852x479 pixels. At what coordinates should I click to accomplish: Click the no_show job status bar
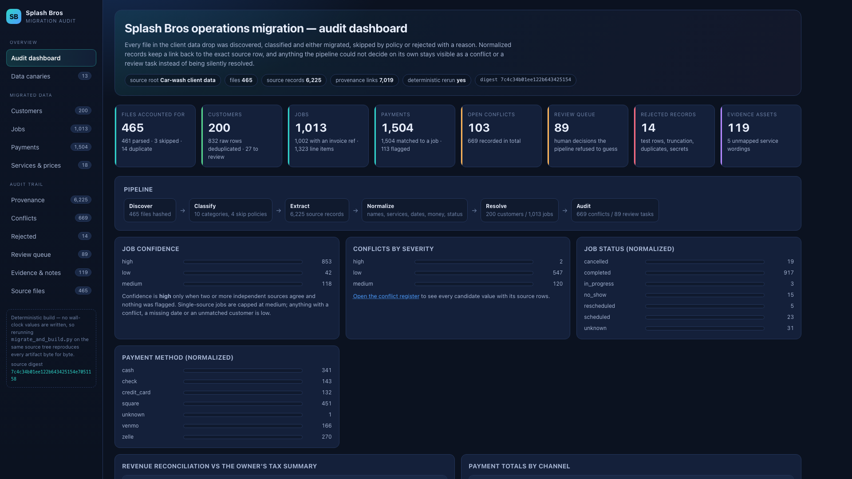pyautogui.click(x=705, y=295)
